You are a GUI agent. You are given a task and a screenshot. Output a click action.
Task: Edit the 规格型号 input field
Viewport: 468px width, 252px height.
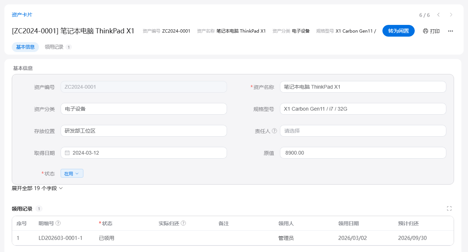coord(363,109)
